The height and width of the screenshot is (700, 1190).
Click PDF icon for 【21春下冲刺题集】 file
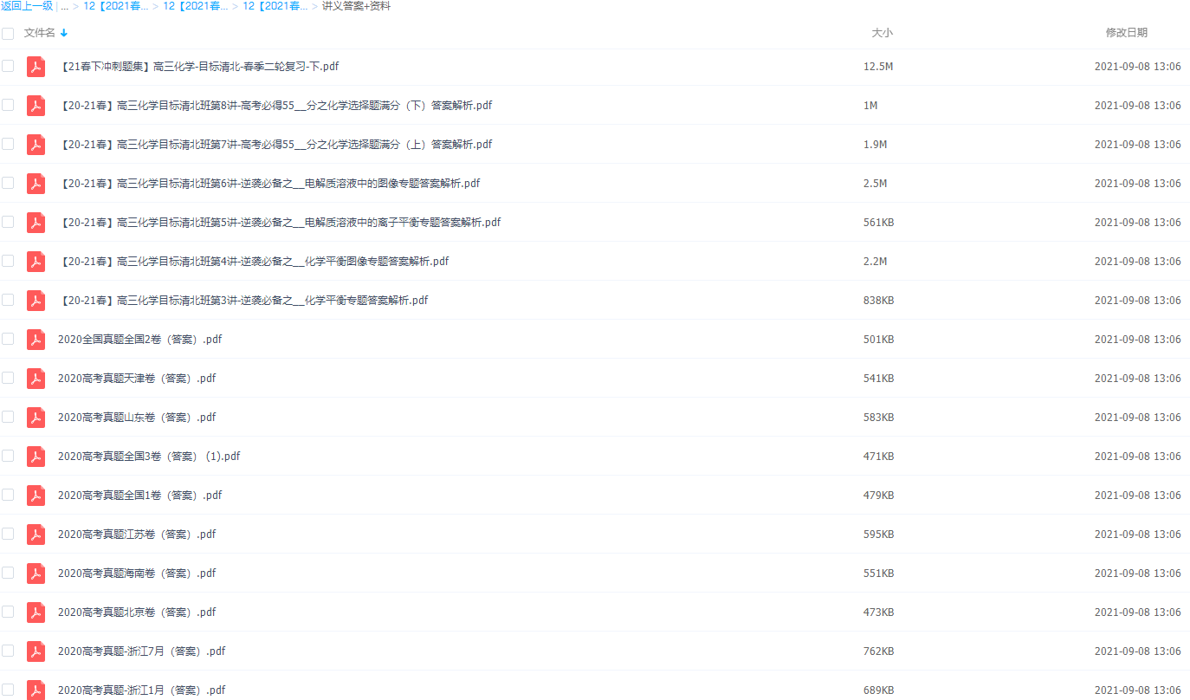[36, 67]
